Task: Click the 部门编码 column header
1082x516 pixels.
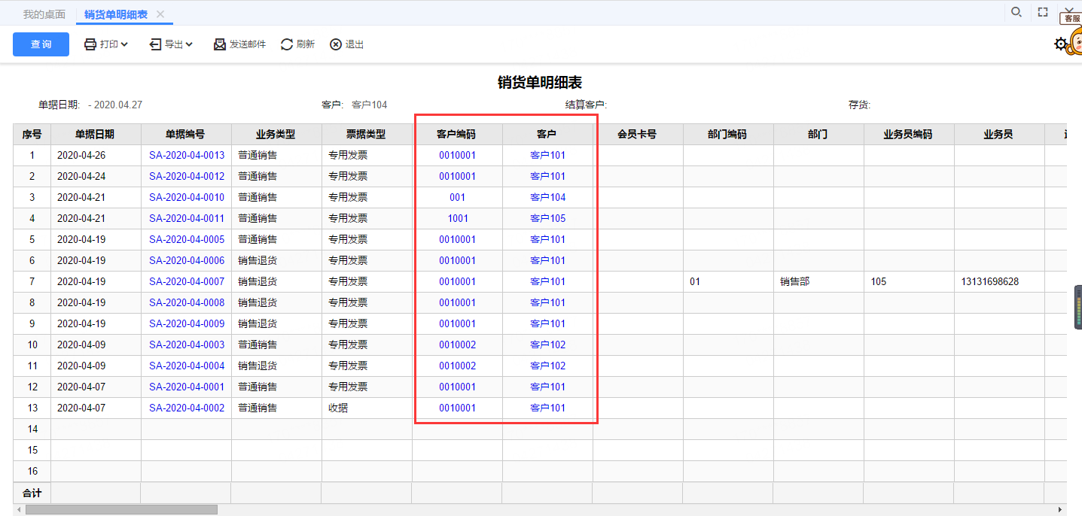Action: (728, 135)
